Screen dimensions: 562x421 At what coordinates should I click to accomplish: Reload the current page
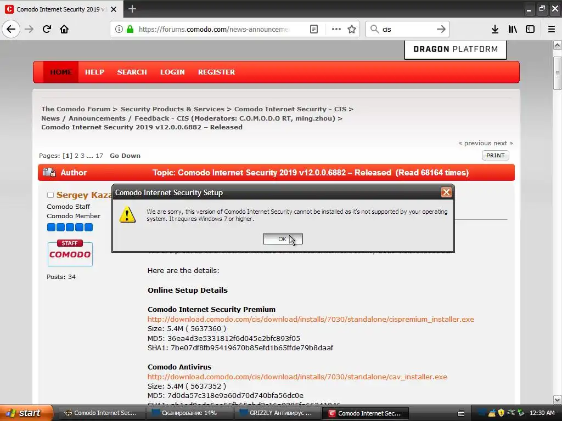pyautogui.click(x=47, y=29)
